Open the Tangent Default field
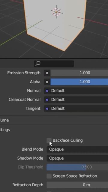The width and height of the screenshot is (108, 192). pyautogui.click(x=76, y=109)
